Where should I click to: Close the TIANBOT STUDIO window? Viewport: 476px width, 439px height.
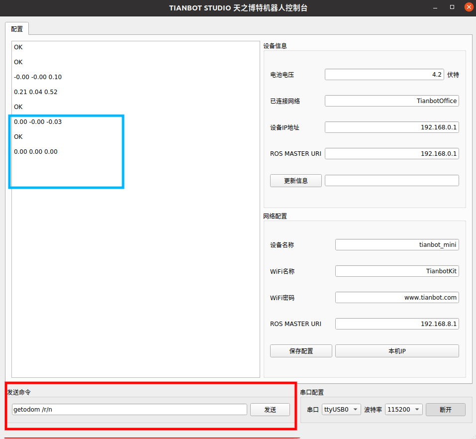(468, 7)
